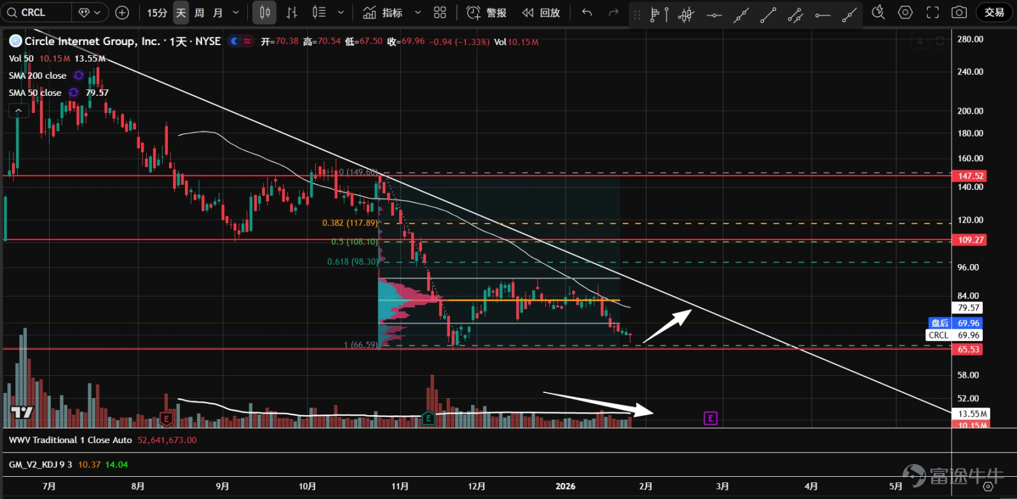Click the GM_V2_KDJ indicator legend
Viewport: 1017px width, 499px height.
(x=41, y=465)
